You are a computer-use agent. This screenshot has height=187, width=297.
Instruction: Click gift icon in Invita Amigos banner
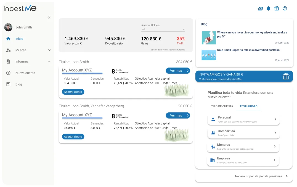286,76
